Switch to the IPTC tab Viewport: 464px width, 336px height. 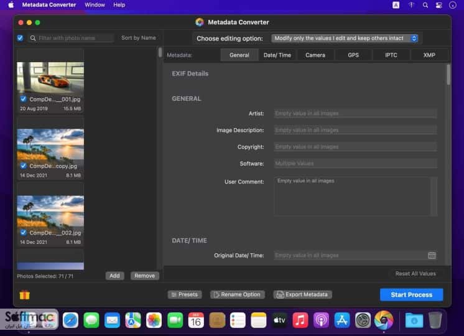(x=391, y=55)
